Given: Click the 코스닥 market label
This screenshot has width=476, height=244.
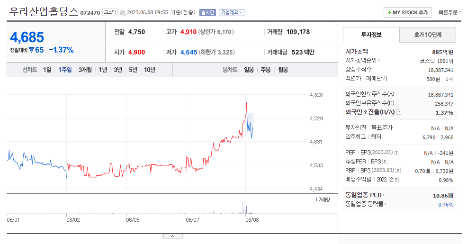Looking at the screenshot, I should pyautogui.click(x=110, y=12).
